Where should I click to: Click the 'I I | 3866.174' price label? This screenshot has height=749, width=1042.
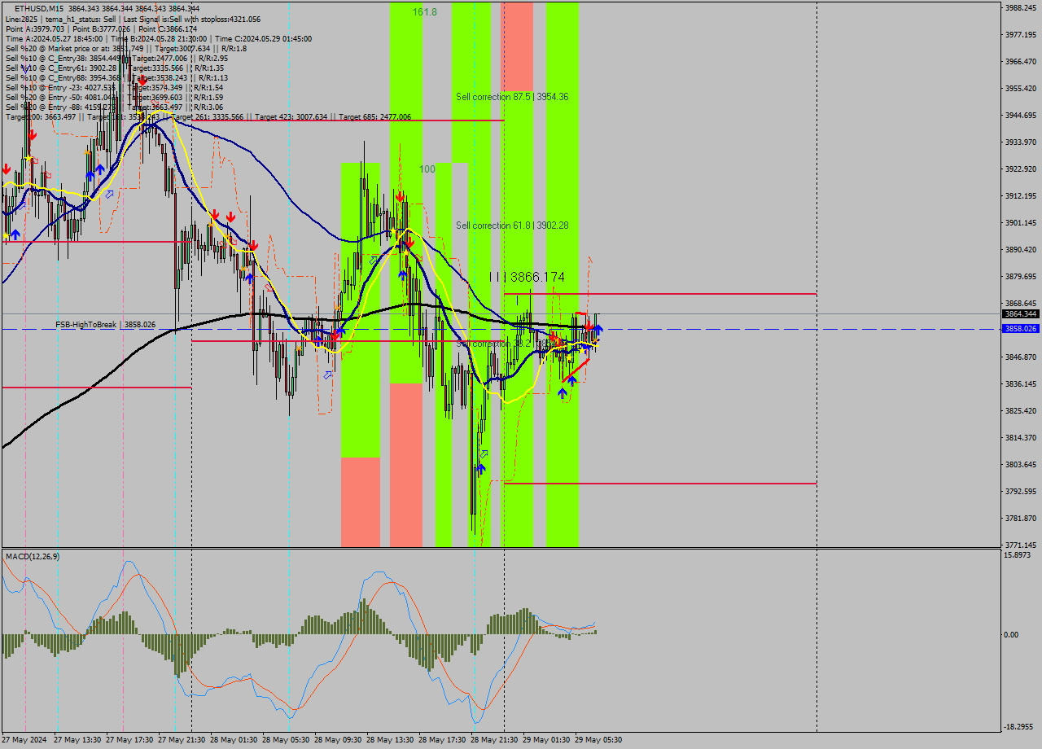[x=527, y=277]
